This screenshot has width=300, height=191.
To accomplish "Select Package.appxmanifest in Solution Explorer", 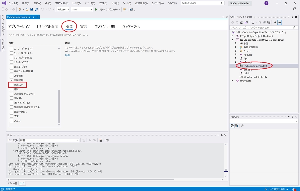I will click(255, 66).
